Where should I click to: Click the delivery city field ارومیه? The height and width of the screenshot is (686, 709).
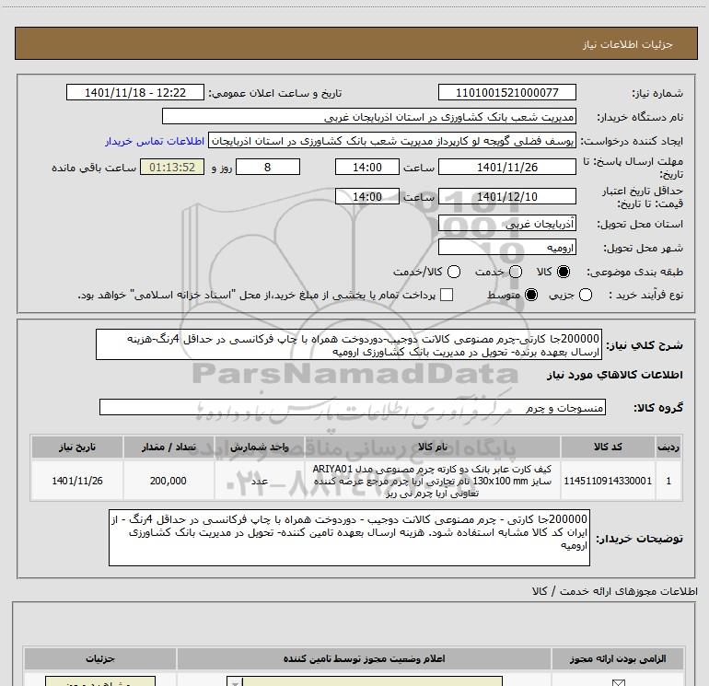point(506,248)
